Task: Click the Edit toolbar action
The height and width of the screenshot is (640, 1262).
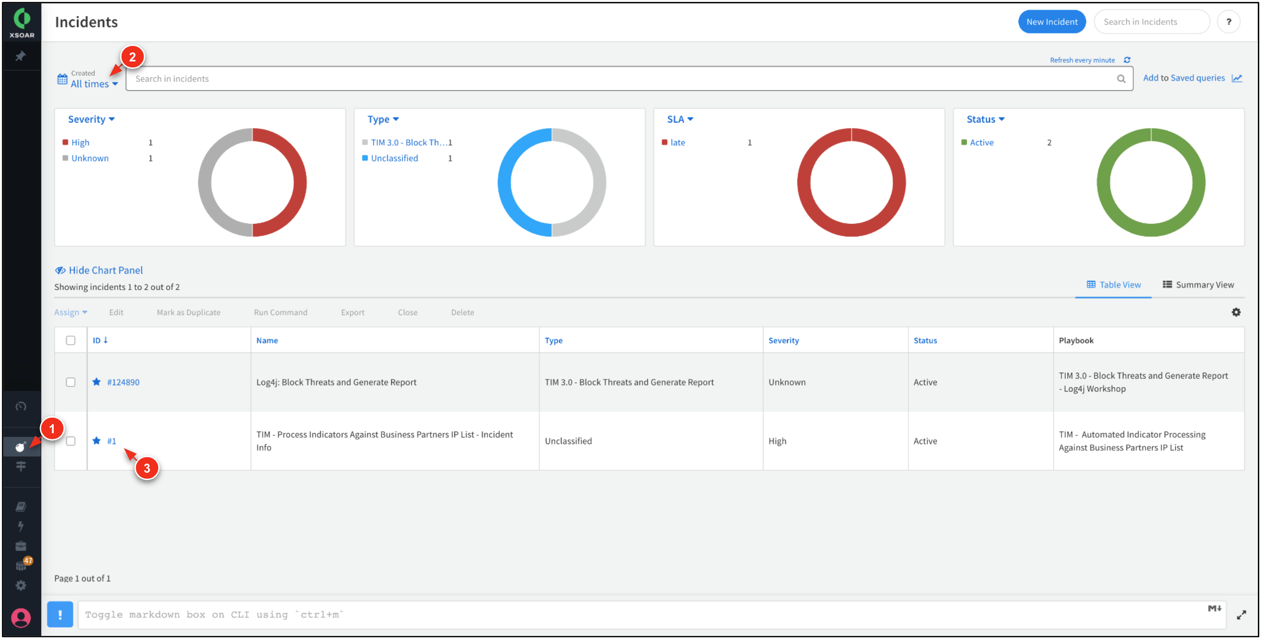Action: click(116, 312)
